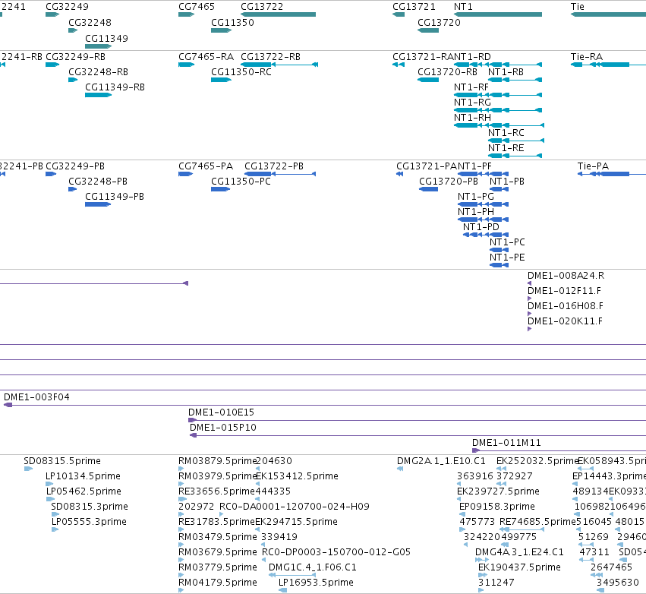The height and width of the screenshot is (594, 646).
Task: Select the EK190437.5prime EST label
Action: click(519, 567)
